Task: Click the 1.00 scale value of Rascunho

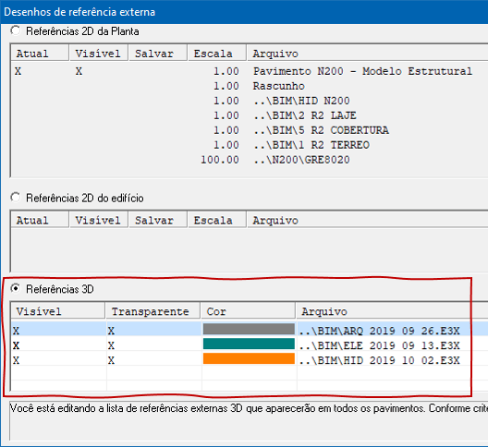Action: click(x=226, y=86)
